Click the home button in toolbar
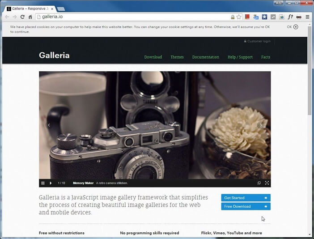The height and width of the screenshot is (239, 314). (x=30, y=17)
